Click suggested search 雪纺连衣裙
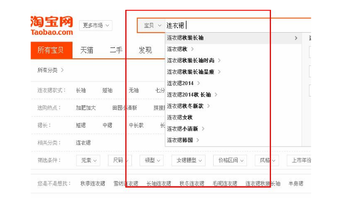 126,184
